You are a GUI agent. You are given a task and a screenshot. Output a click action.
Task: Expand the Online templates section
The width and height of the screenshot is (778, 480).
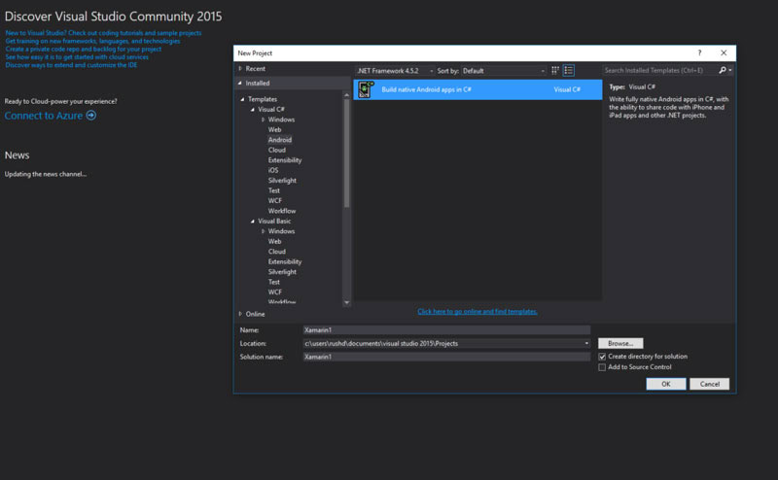pyautogui.click(x=241, y=314)
